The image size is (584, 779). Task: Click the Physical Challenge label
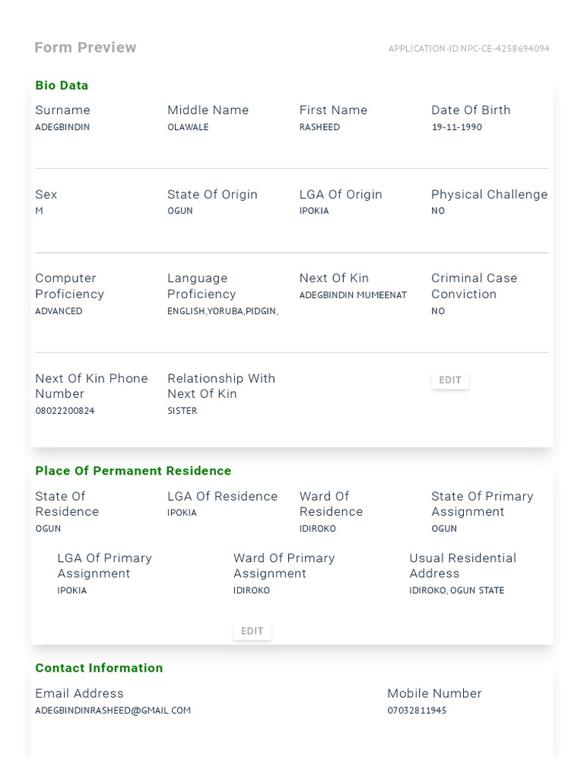(489, 195)
